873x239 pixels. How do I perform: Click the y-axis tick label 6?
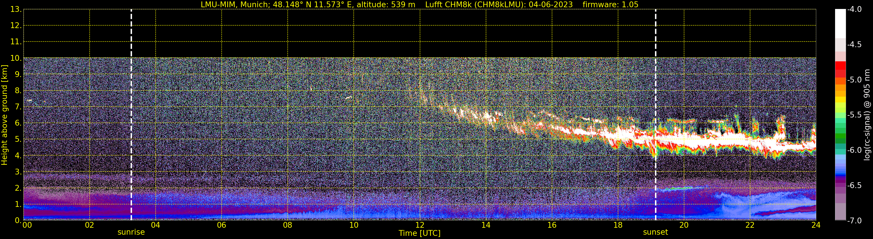click(x=18, y=123)
